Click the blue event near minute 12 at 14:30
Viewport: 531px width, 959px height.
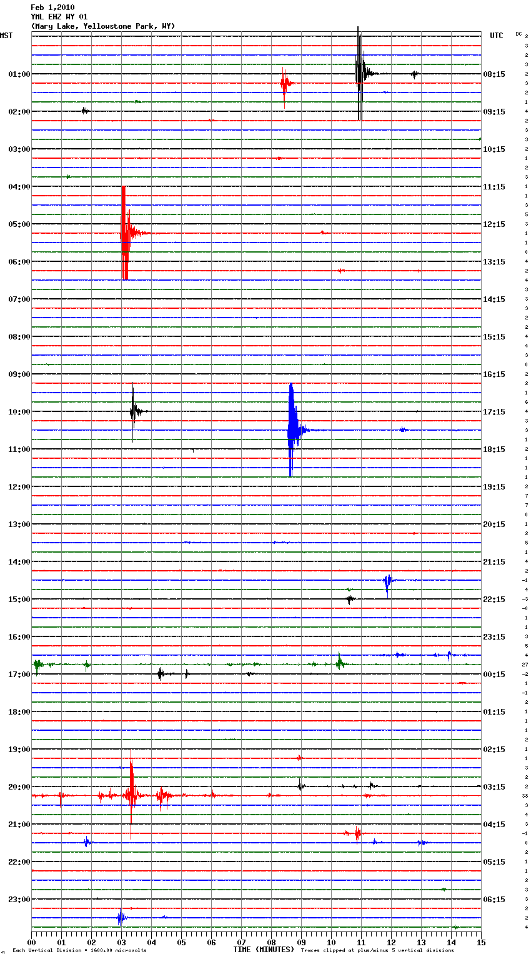(388, 580)
